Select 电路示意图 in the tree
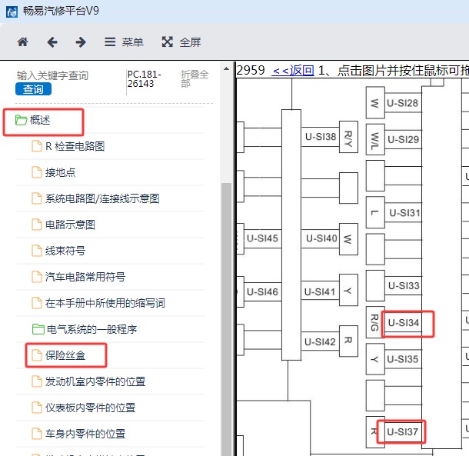The image size is (469, 456). tap(70, 225)
